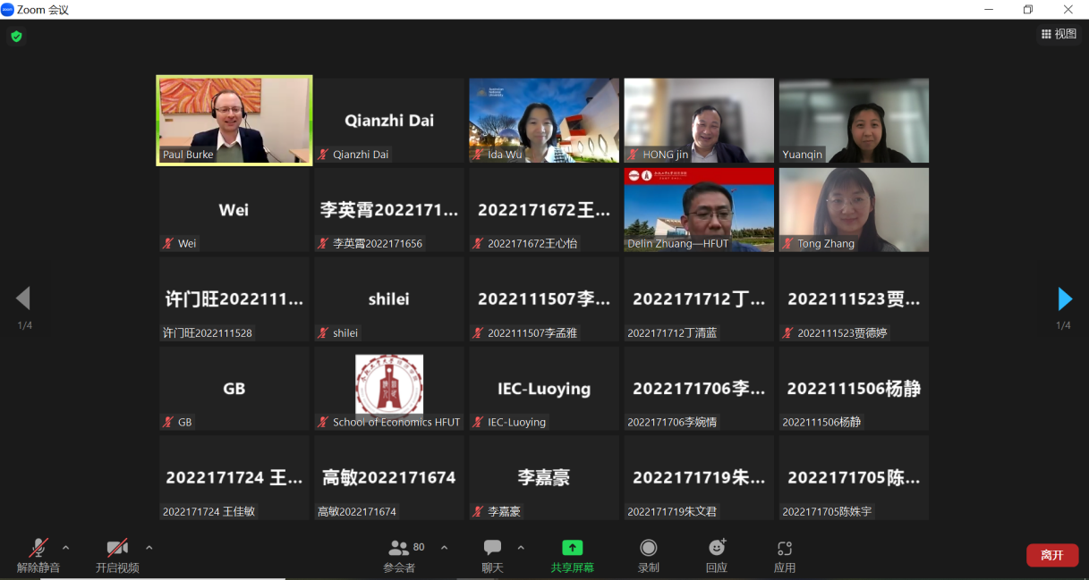Image resolution: width=1089 pixels, height=580 pixels.
Task: Expand the participants options arrow
Action: pos(444,547)
